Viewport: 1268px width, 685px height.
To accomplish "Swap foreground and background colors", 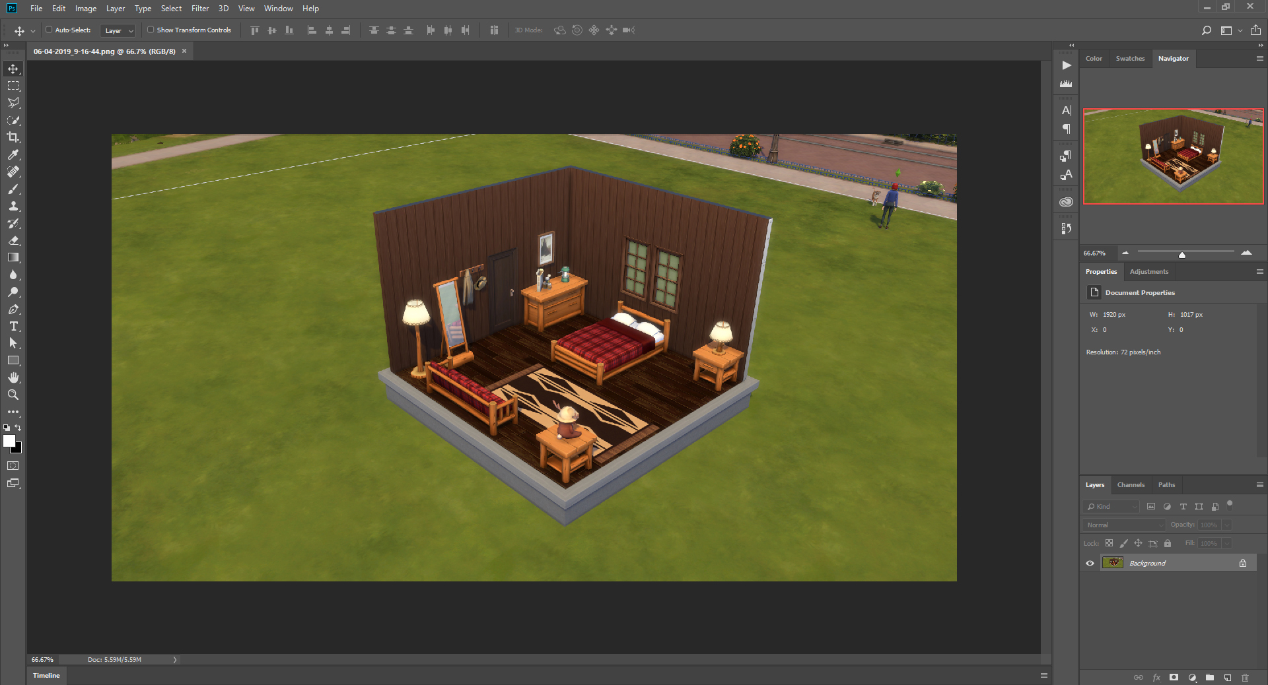I will pyautogui.click(x=18, y=428).
